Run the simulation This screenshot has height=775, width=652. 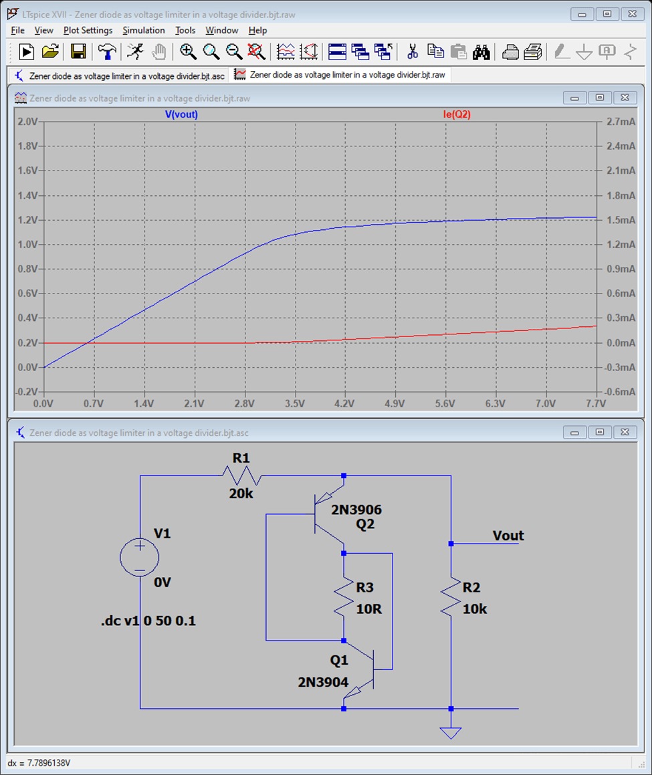tap(27, 52)
